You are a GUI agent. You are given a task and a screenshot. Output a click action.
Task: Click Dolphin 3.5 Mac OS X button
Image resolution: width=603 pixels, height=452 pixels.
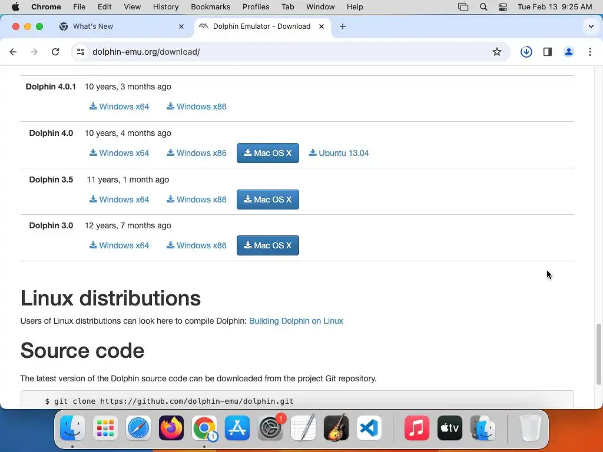(x=268, y=200)
